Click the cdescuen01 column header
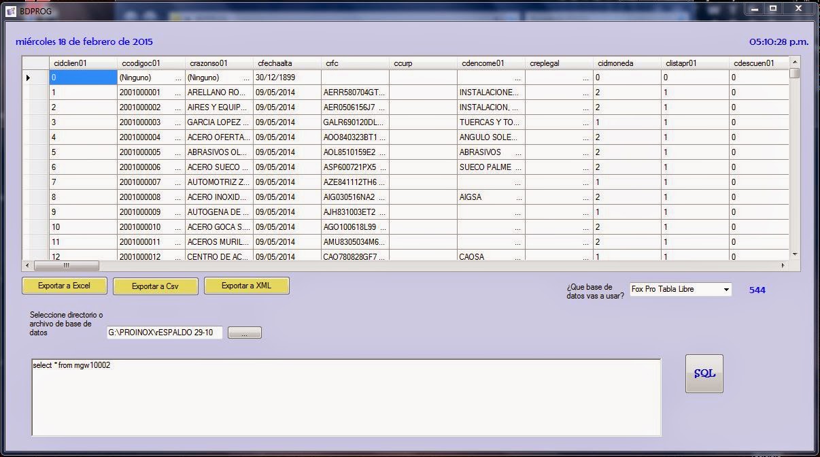 [759, 63]
